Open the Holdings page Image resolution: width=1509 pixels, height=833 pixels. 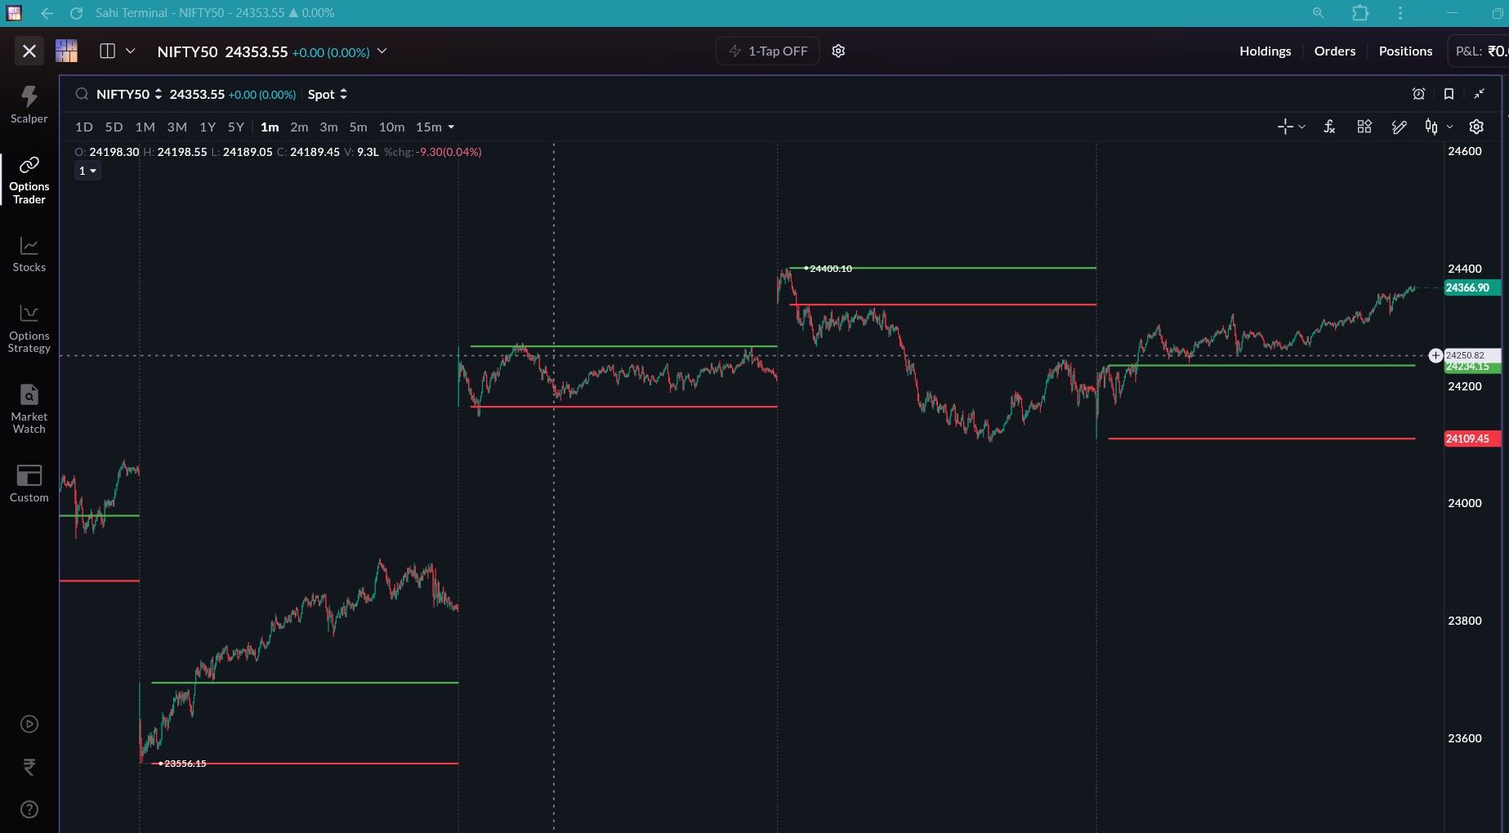click(1265, 51)
